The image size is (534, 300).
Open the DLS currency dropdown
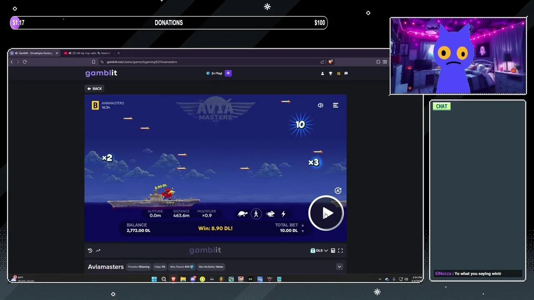[319, 250]
